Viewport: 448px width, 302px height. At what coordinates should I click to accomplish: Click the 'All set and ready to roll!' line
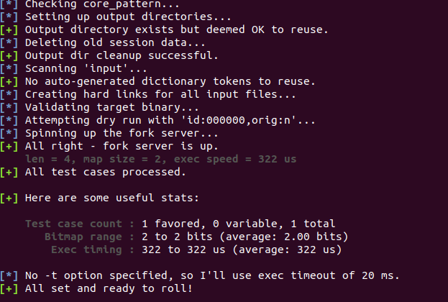[109, 288]
